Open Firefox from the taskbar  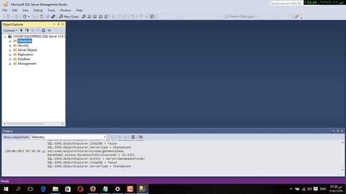(92, 189)
